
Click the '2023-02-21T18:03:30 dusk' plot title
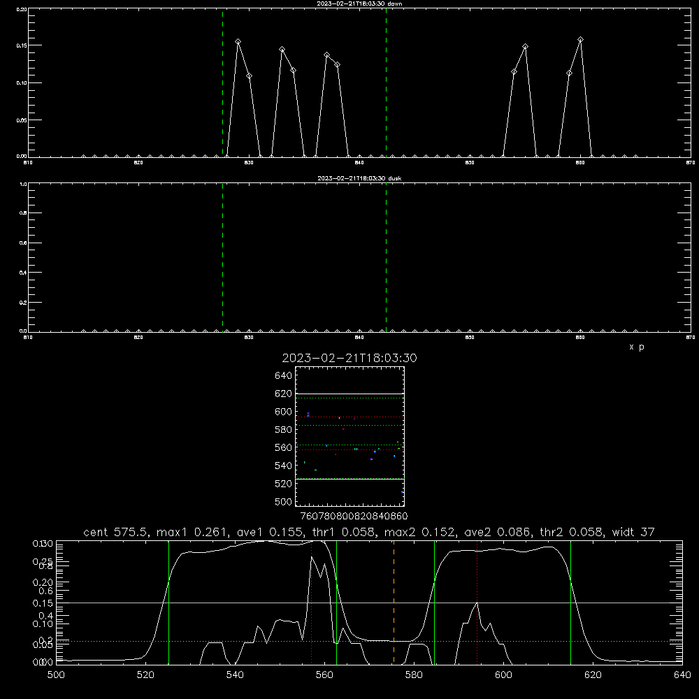(359, 178)
